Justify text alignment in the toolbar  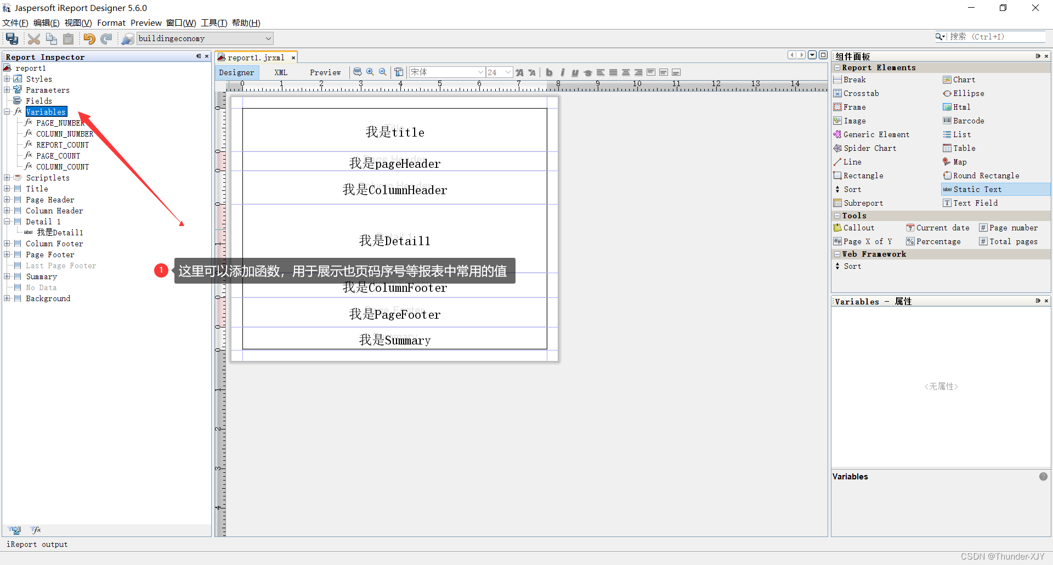(x=613, y=72)
